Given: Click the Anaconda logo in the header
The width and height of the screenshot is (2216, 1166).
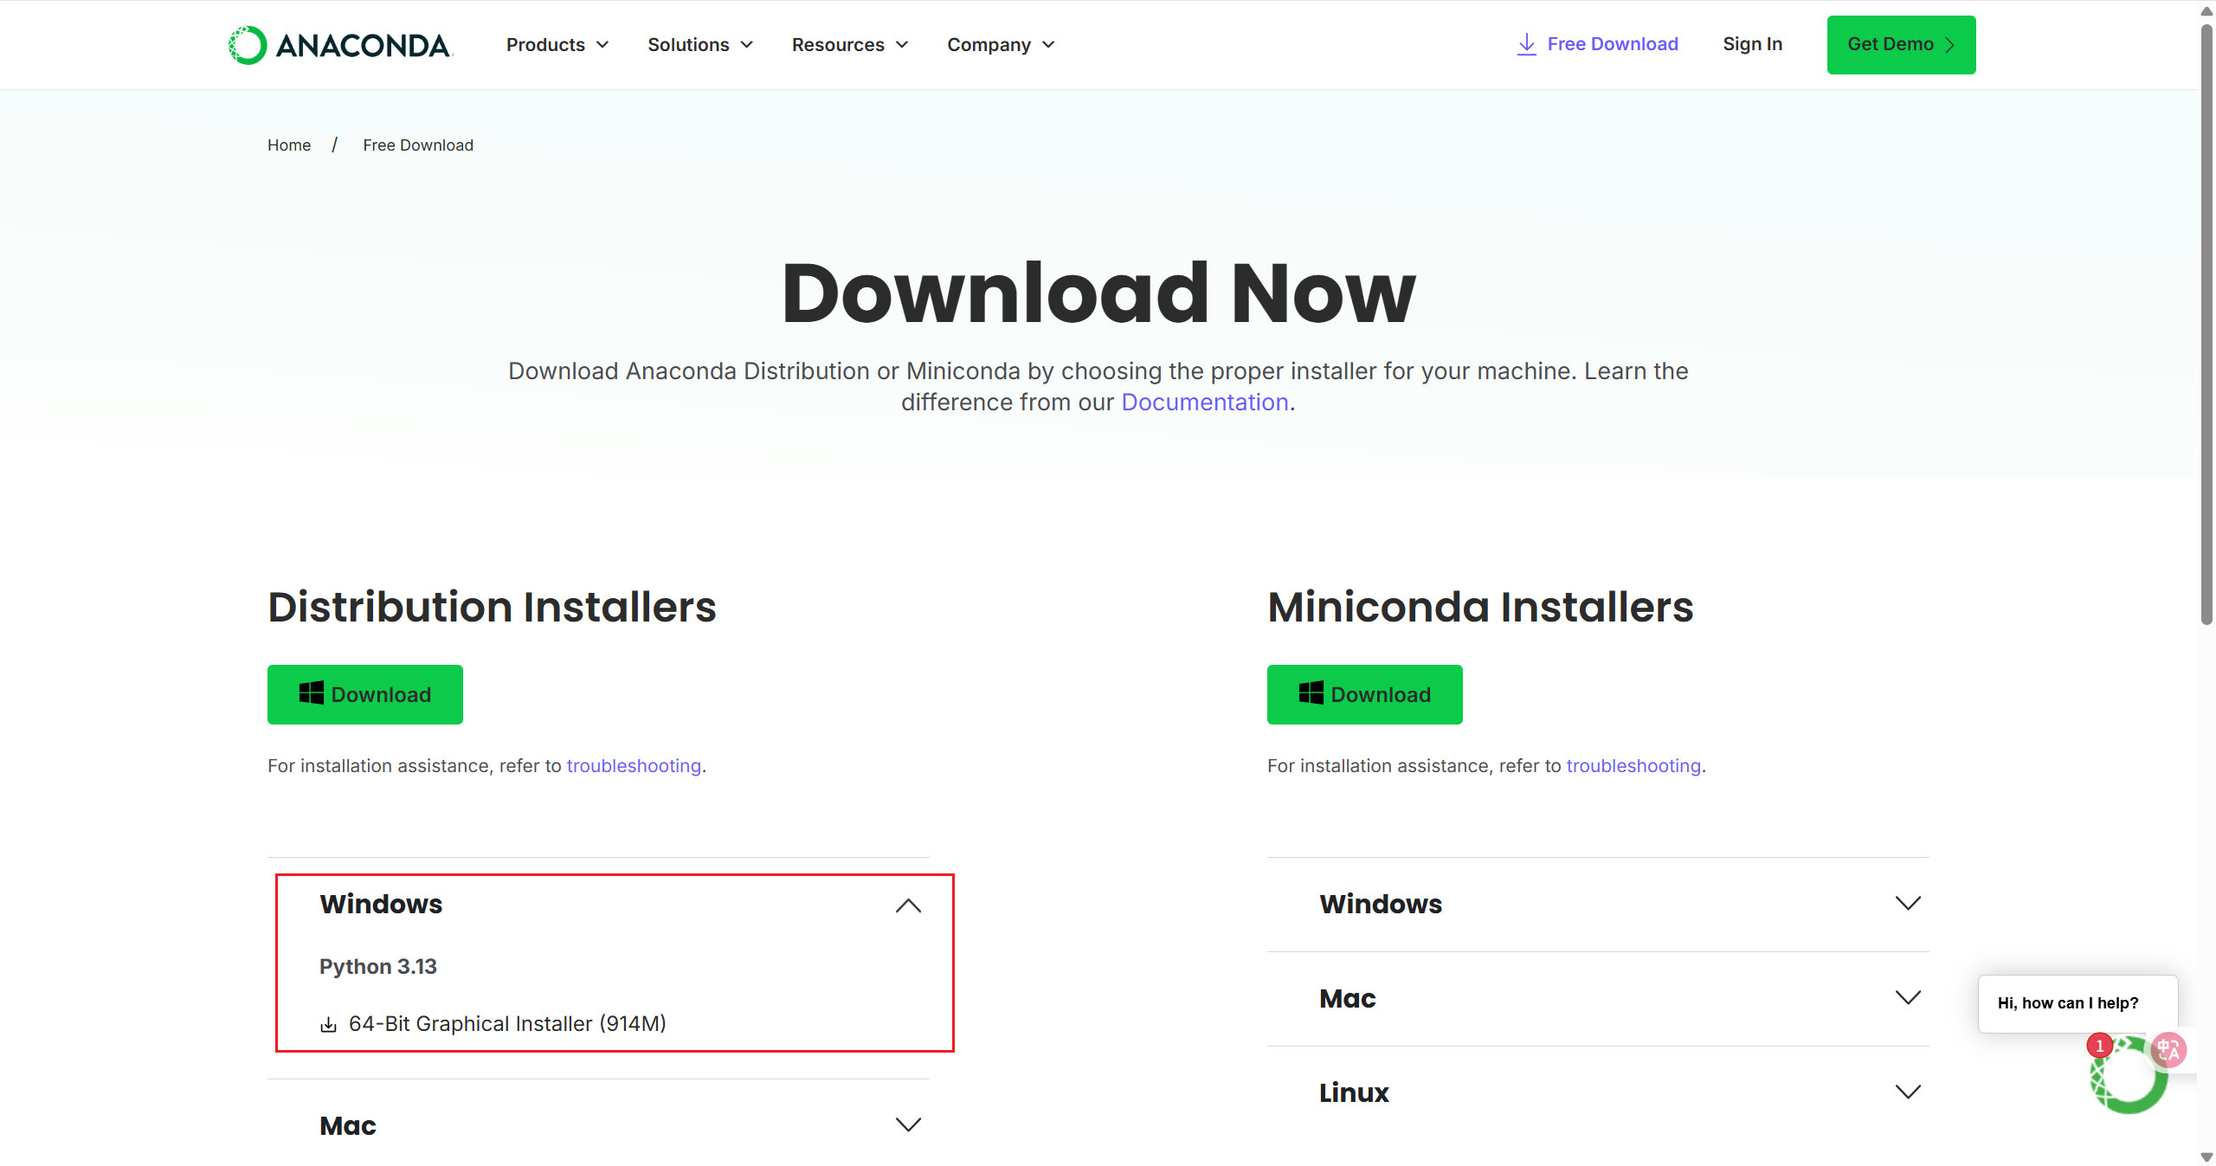Looking at the screenshot, I should pyautogui.click(x=340, y=45).
